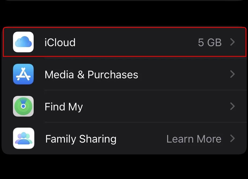Expand iCloud using its chevron arrow
This screenshot has height=179, width=248.
(232, 42)
